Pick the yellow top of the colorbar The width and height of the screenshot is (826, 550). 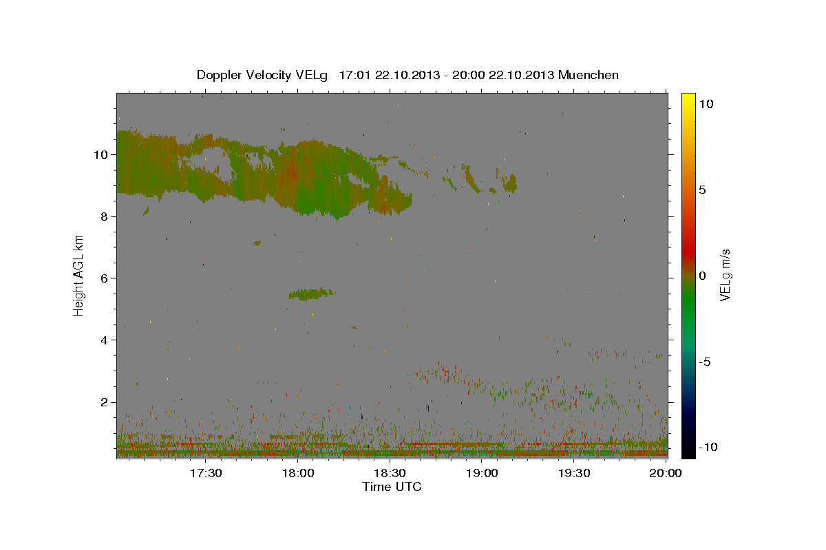point(688,98)
